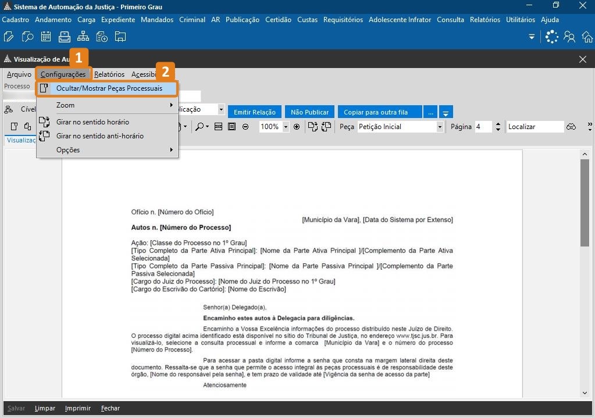Open the document search icon in main toolbar
This screenshot has height=418, width=595.
27,37
